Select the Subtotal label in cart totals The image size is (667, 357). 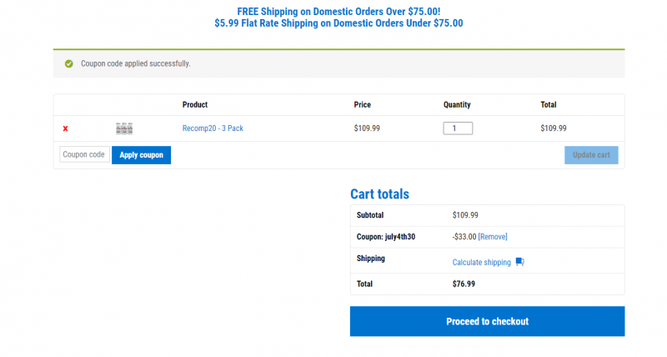click(x=370, y=215)
